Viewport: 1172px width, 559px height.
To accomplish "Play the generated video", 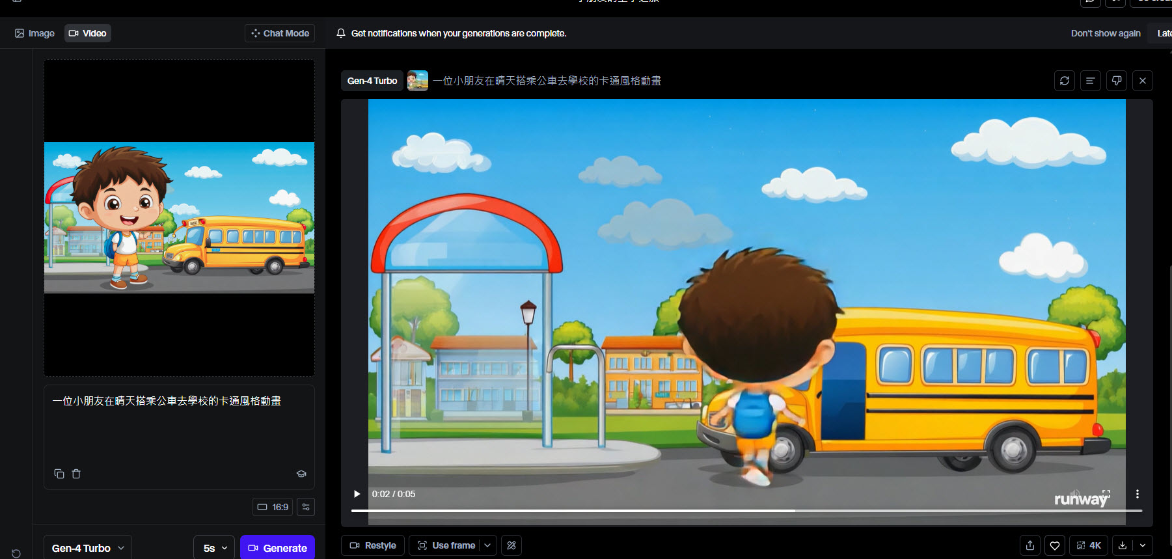I will (x=357, y=494).
